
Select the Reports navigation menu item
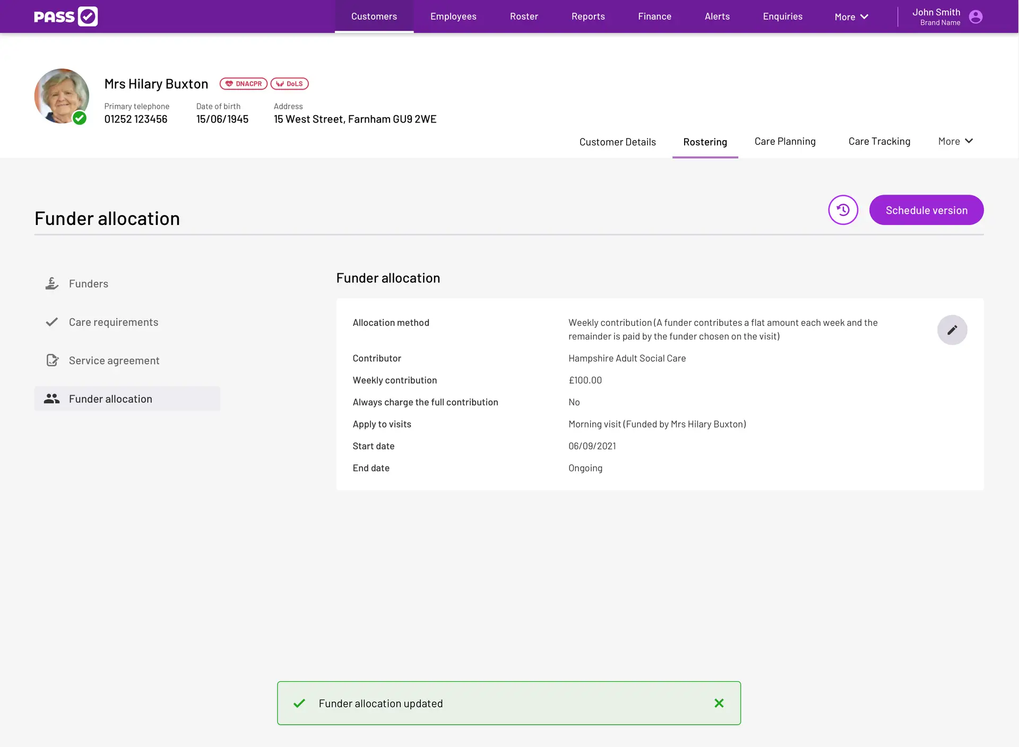tap(588, 16)
